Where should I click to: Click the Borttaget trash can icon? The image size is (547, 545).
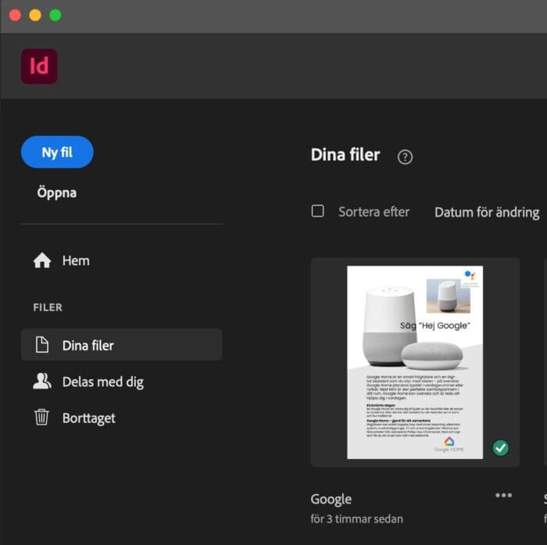[x=41, y=418]
